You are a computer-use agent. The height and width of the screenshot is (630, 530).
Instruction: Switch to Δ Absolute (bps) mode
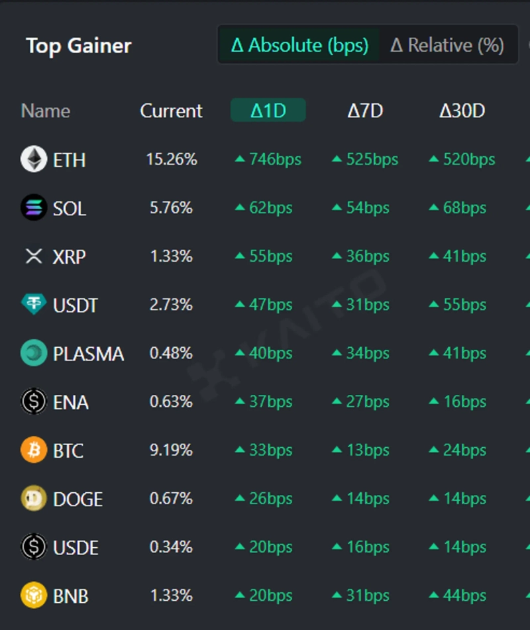299,45
